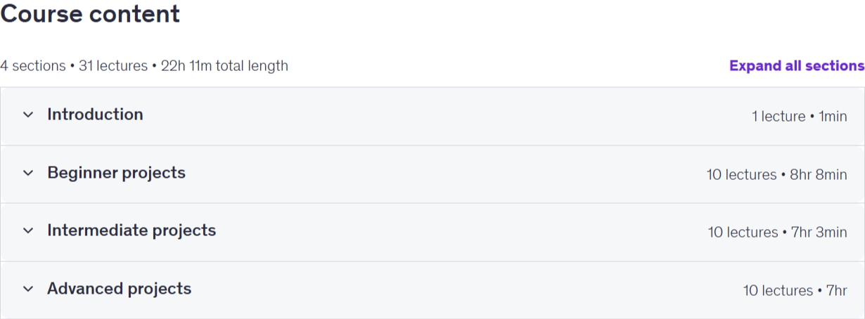The image size is (865, 319).
Task: Select the Intermediate projects section title
Action: (132, 230)
